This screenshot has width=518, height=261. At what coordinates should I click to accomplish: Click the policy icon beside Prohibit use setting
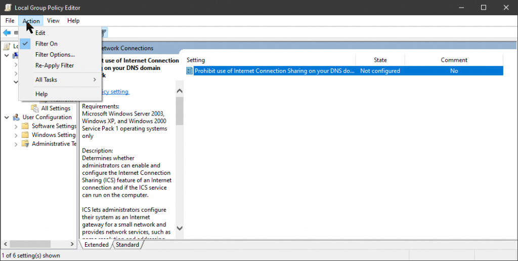190,71
